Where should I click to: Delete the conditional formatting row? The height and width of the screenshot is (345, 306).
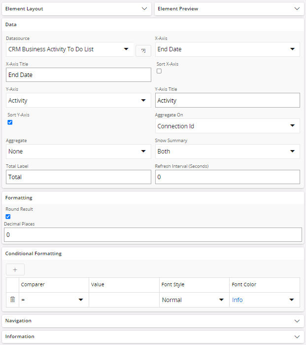pos(13,300)
